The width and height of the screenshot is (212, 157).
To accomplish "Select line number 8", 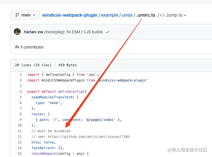I will click(x=21, y=114).
